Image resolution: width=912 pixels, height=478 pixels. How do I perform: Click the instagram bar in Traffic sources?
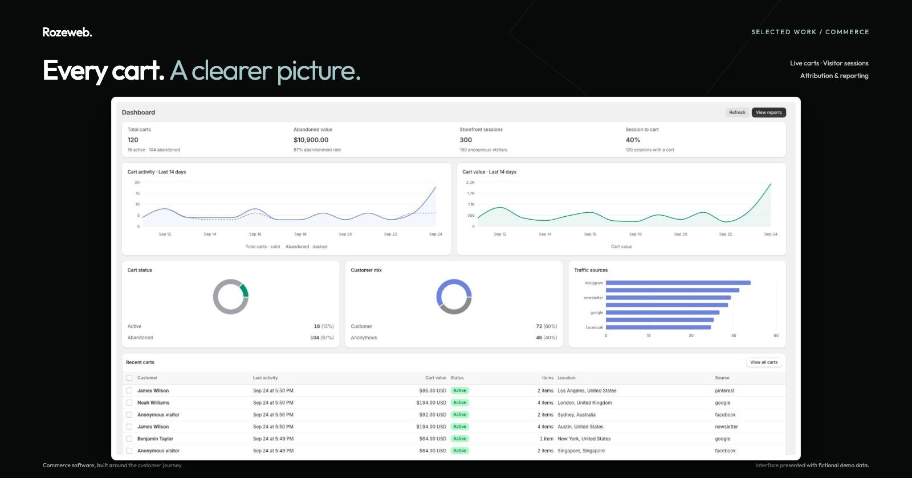(x=678, y=283)
